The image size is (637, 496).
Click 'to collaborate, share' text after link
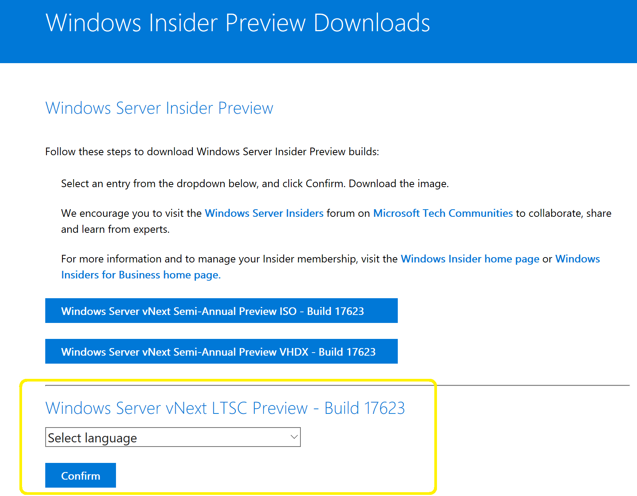(x=563, y=213)
